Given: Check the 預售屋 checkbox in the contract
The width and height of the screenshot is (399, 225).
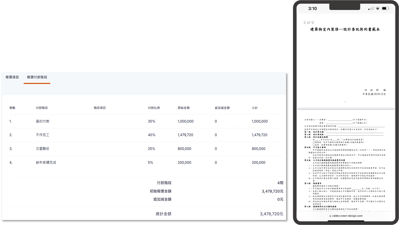Looking at the screenshot, I should coord(314,142).
